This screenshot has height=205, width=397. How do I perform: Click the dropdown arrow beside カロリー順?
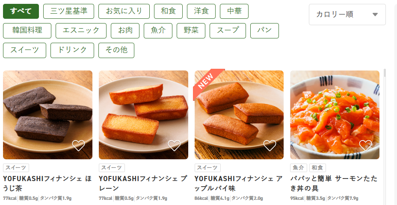375,15
